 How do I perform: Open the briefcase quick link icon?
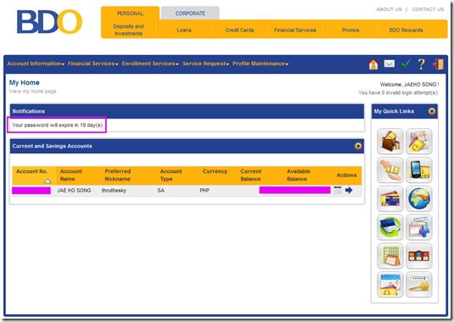pos(418,256)
